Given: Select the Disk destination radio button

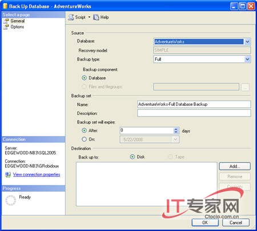Looking at the screenshot, I should click(x=132, y=157).
